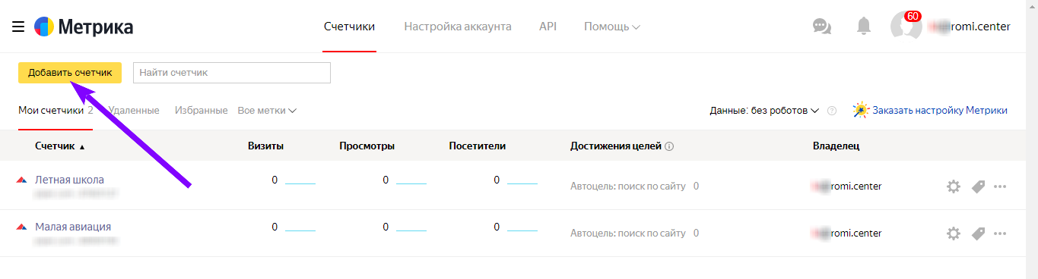Click the tag icon for Малая авиация
This screenshot has width=1038, height=279.
[978, 234]
